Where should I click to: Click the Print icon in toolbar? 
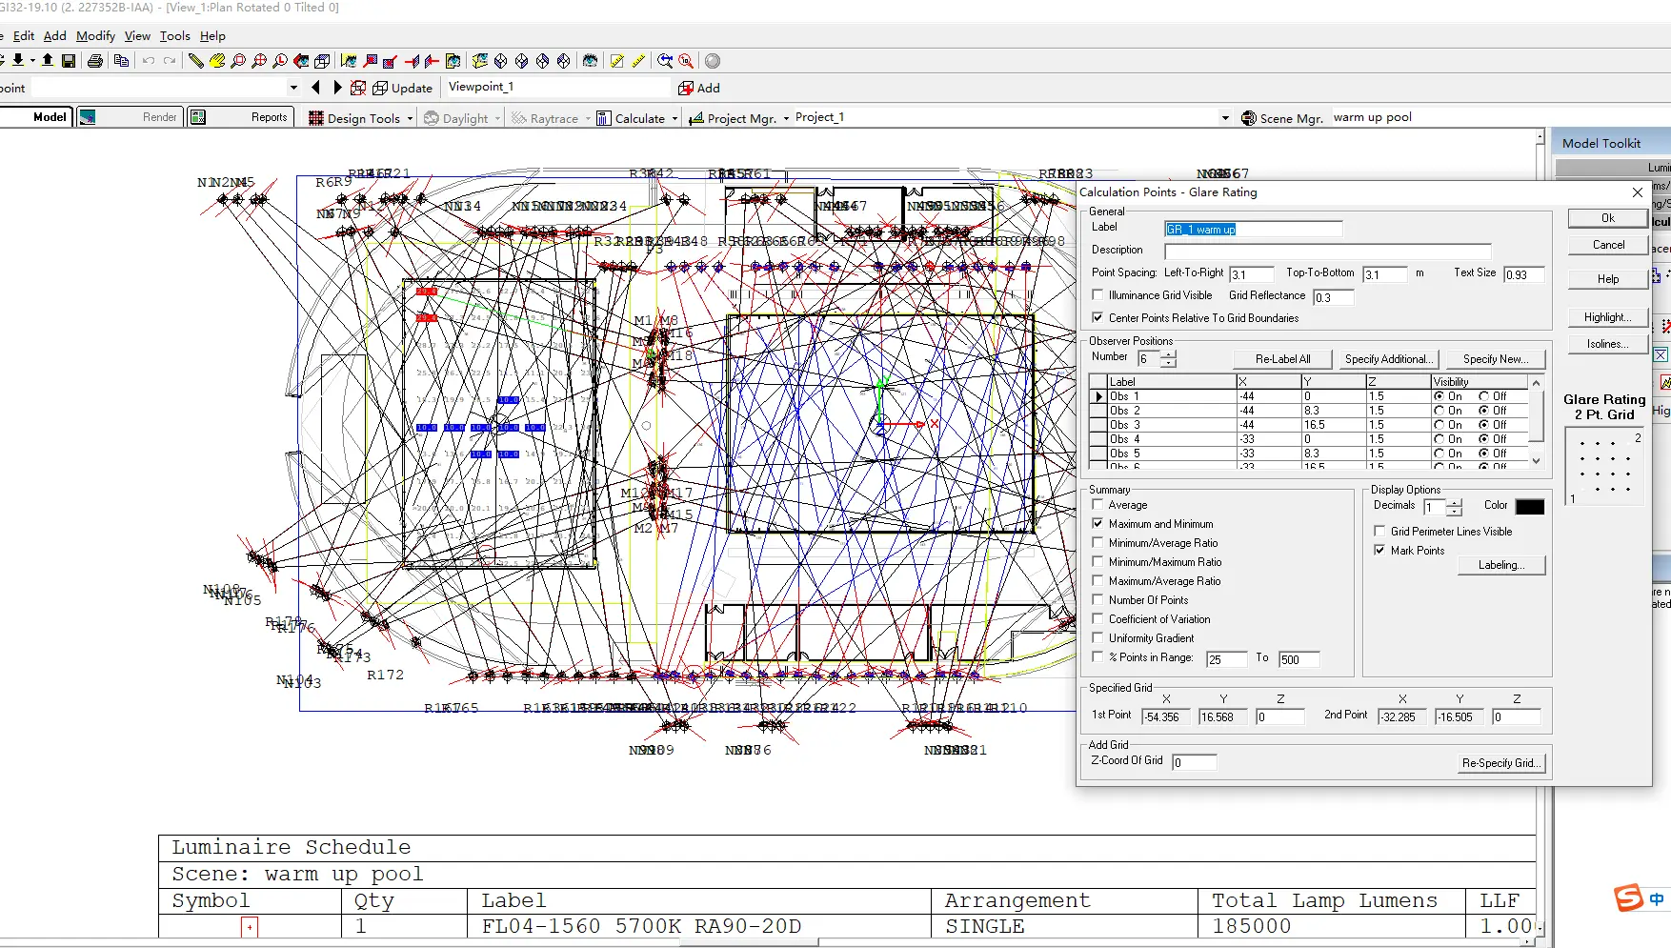[x=95, y=61]
